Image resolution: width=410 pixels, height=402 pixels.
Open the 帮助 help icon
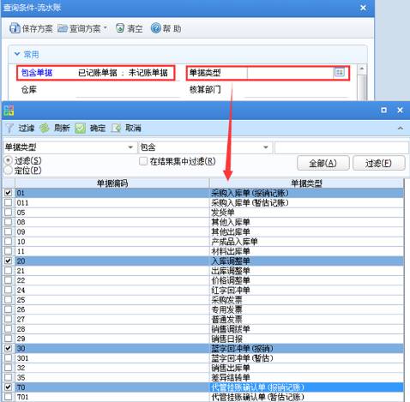point(156,28)
